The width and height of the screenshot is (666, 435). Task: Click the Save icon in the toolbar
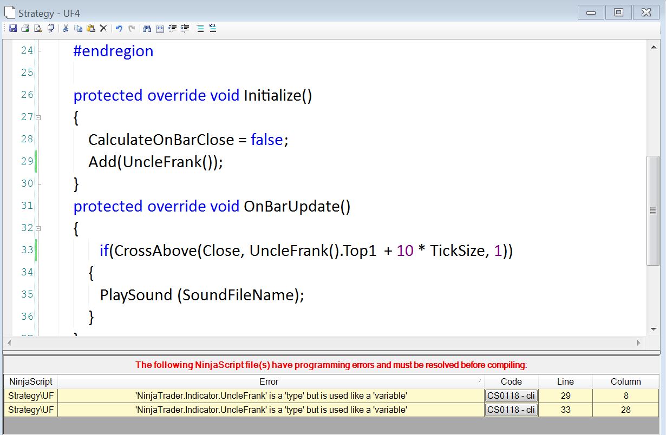(13, 29)
